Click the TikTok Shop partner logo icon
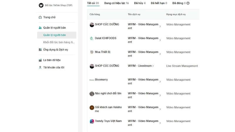 coord(41,5)
